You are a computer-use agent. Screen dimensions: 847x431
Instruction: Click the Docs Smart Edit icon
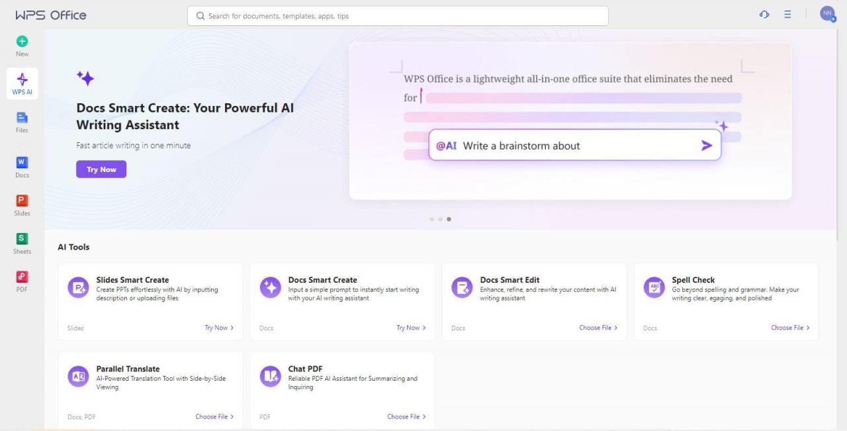coord(462,287)
